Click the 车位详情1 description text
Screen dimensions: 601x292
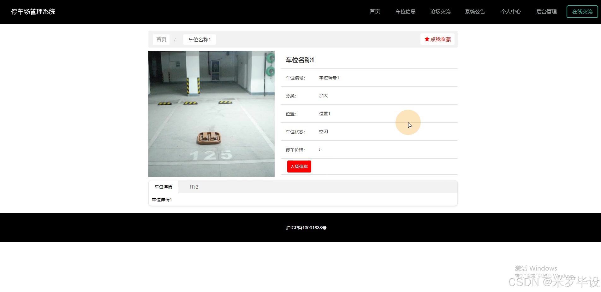pyautogui.click(x=162, y=200)
